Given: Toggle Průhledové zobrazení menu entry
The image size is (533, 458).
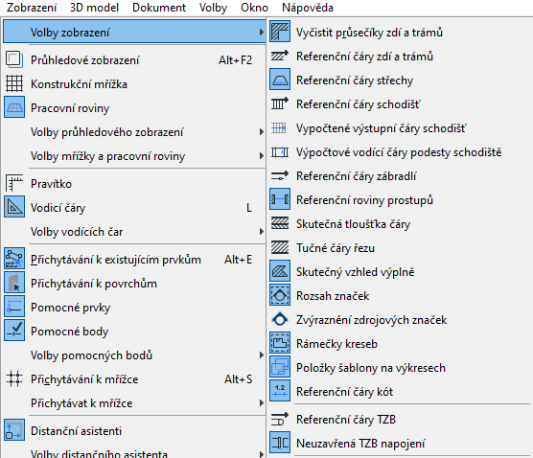Looking at the screenshot, I should tap(134, 60).
